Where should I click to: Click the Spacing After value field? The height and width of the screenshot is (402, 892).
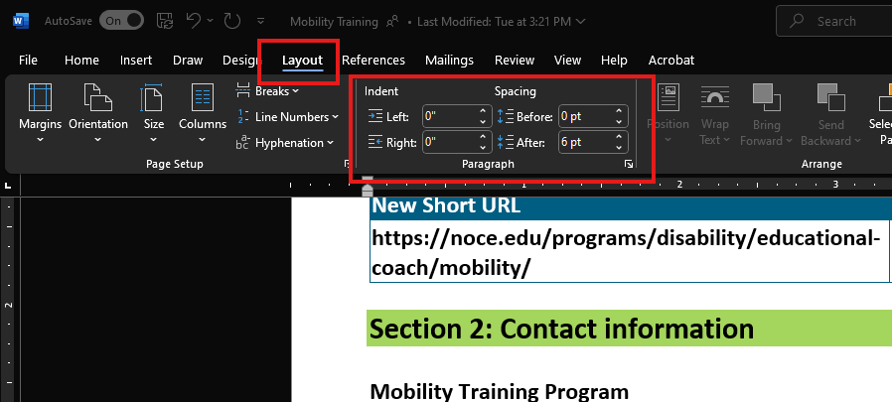click(586, 142)
